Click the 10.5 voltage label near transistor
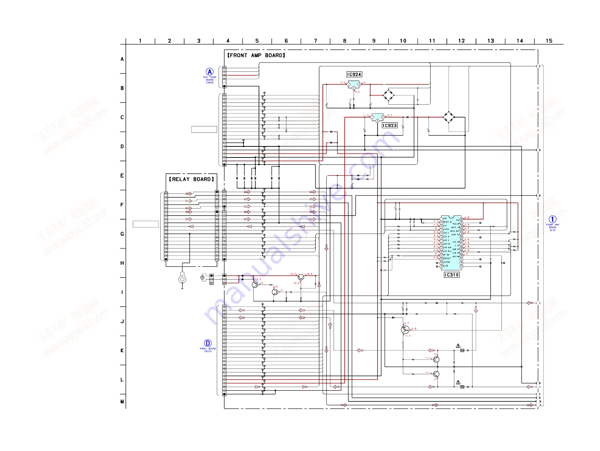 tap(309, 274)
